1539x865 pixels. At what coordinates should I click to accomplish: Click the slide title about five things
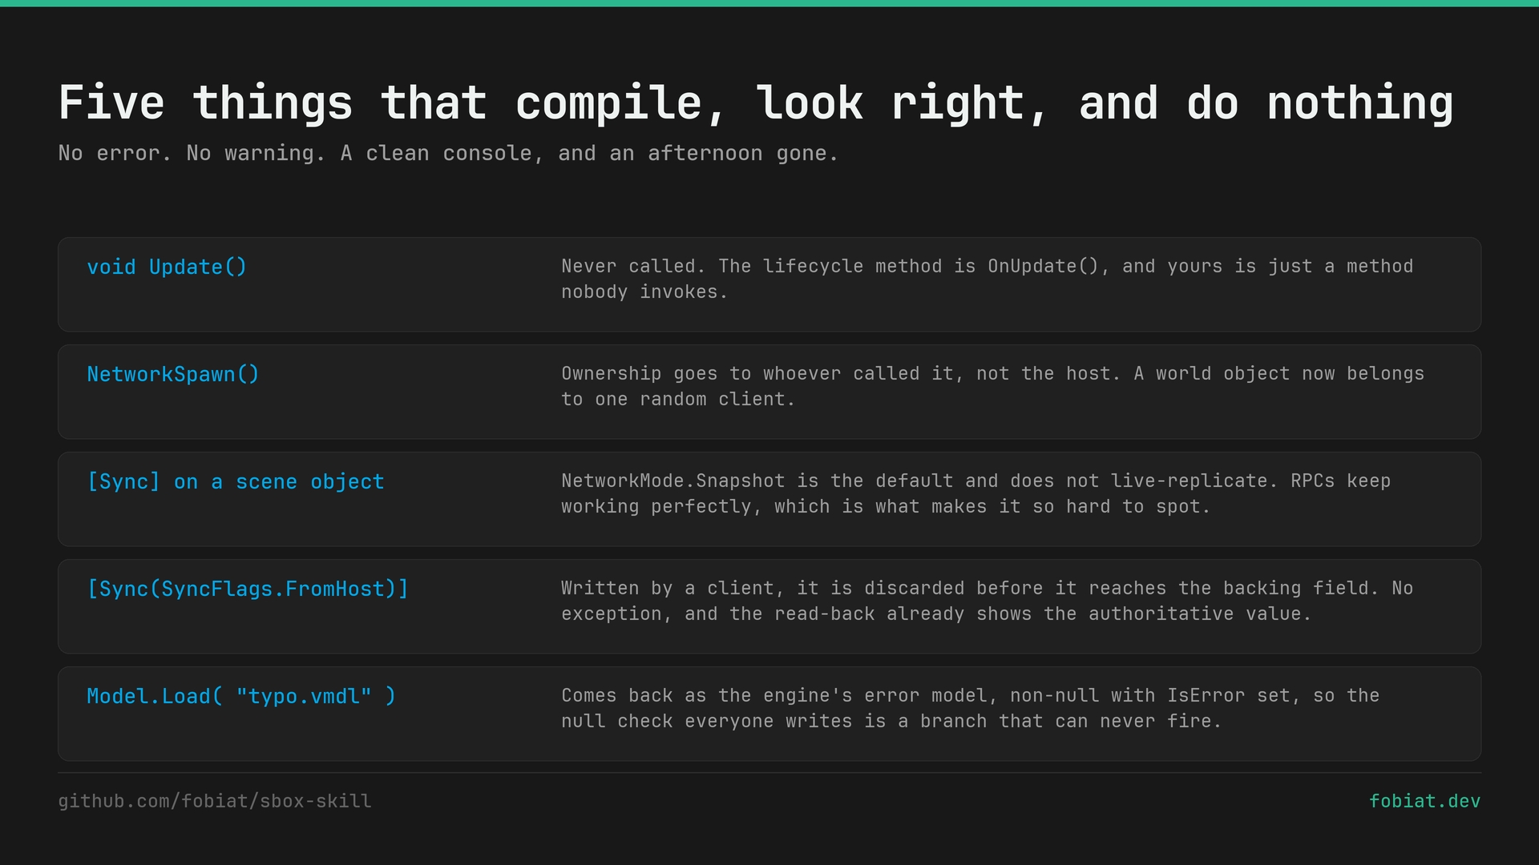coord(756,104)
